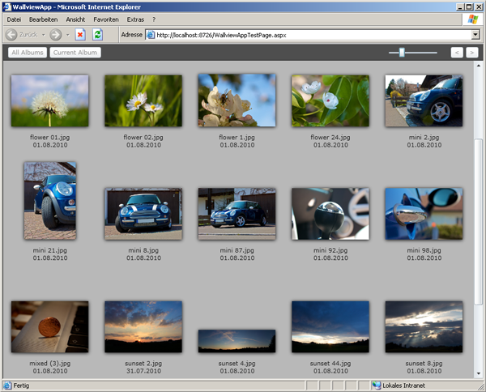
Task: Click the Windows flag logo
Action: coord(473,19)
